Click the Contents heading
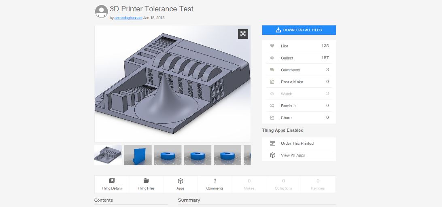The width and height of the screenshot is (442, 207). pos(104,200)
